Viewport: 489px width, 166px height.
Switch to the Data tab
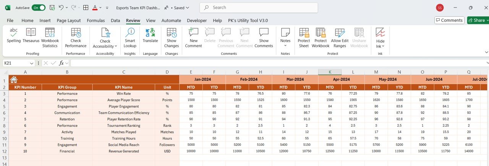pyautogui.click(x=115, y=21)
